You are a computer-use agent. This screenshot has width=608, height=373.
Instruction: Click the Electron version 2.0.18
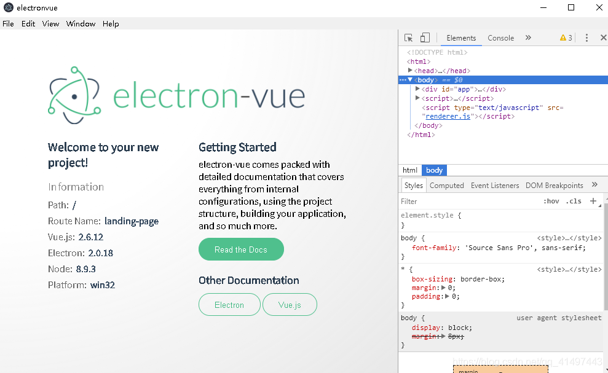coord(100,253)
